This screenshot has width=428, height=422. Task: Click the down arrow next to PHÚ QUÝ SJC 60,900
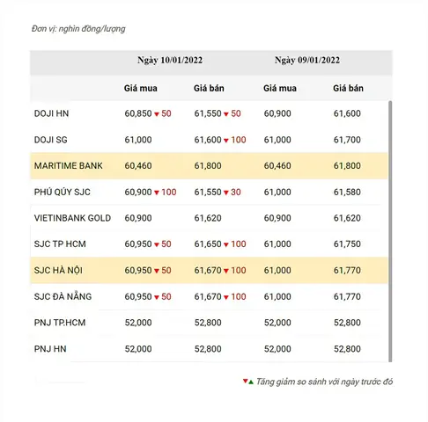coord(157,193)
